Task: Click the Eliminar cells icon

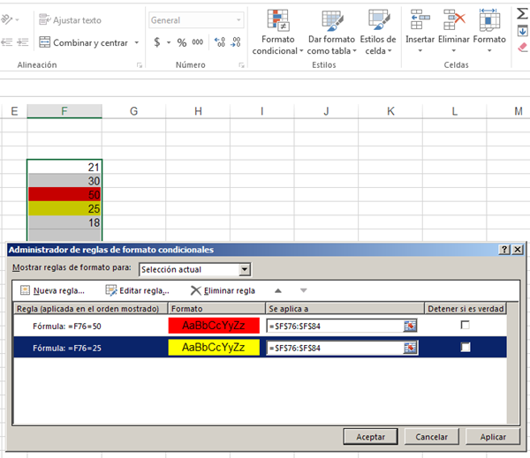Action: pyautogui.click(x=454, y=21)
